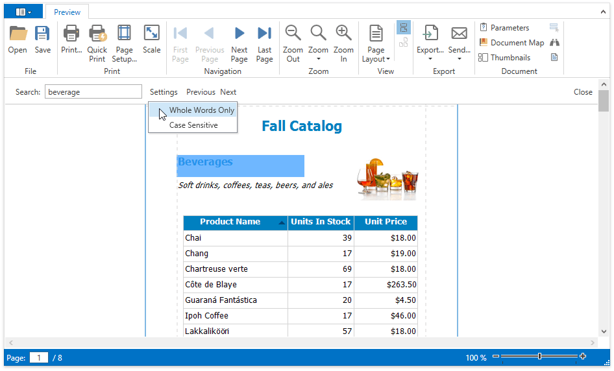This screenshot has height=371, width=614.
Task: Click the binoculars Find icon
Action: pyautogui.click(x=554, y=42)
